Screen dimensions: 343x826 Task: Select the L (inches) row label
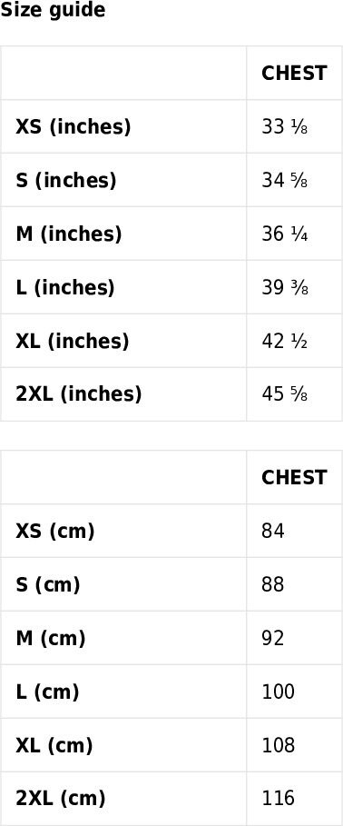pos(64,288)
